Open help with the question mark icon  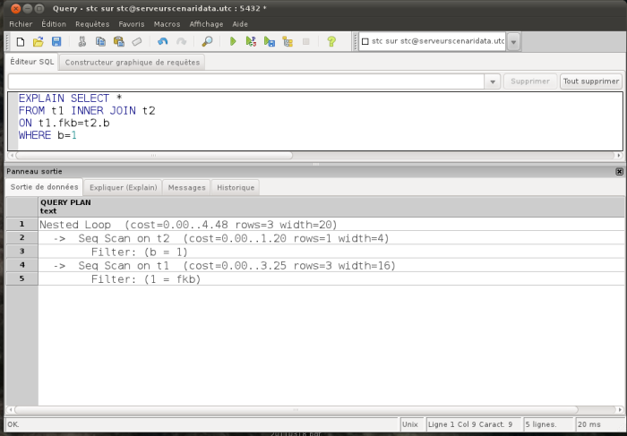[331, 41]
